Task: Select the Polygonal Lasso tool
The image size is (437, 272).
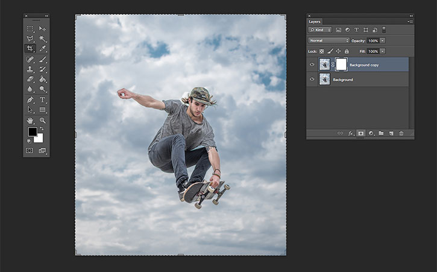Action: click(x=30, y=39)
